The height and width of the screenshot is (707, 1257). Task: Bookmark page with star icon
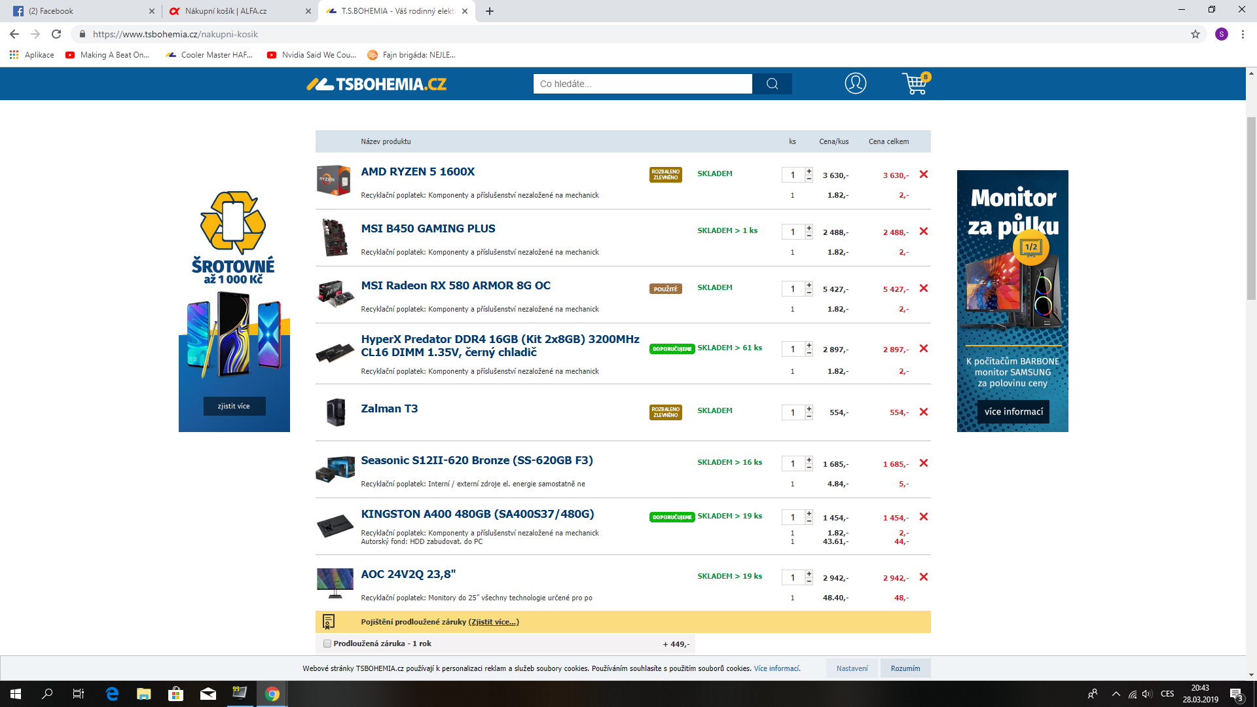point(1195,34)
